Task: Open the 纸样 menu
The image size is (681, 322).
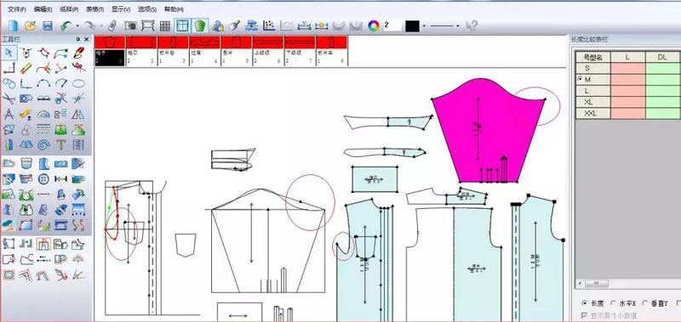Action: coord(69,9)
